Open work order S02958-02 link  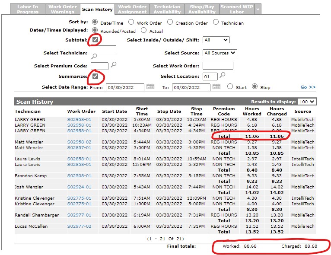click(79, 142)
